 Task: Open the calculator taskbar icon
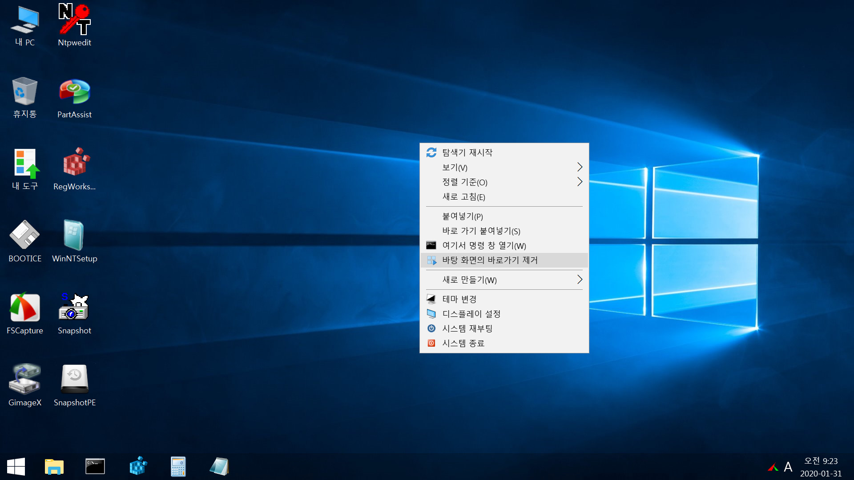[x=178, y=467]
